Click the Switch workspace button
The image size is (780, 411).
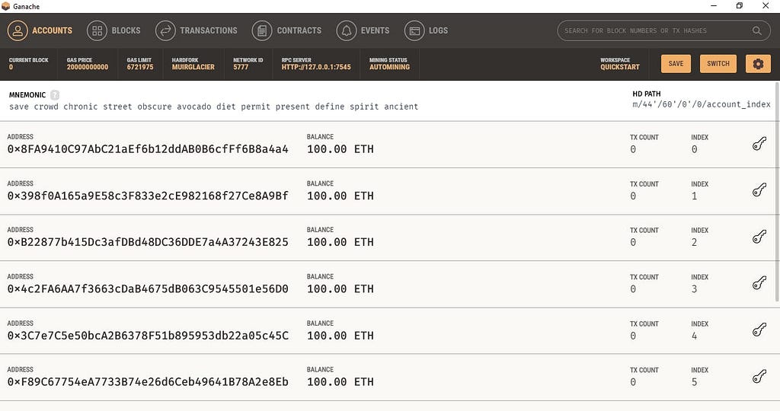click(718, 64)
